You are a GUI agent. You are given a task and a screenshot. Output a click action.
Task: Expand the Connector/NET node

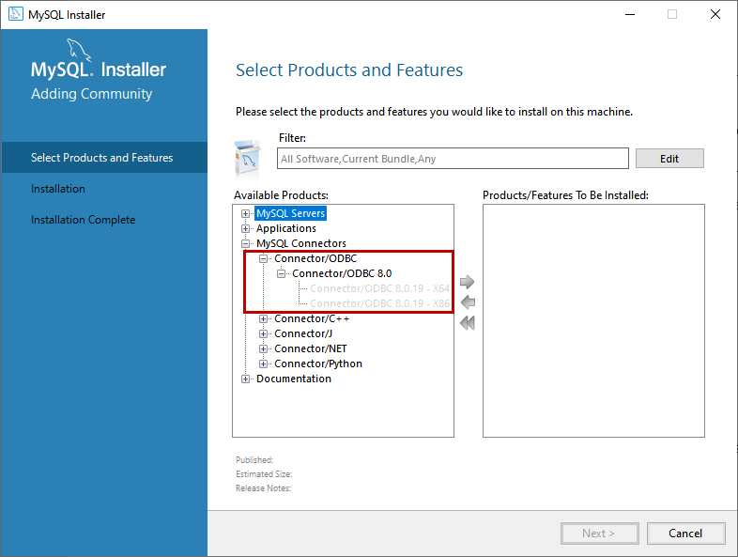263,349
